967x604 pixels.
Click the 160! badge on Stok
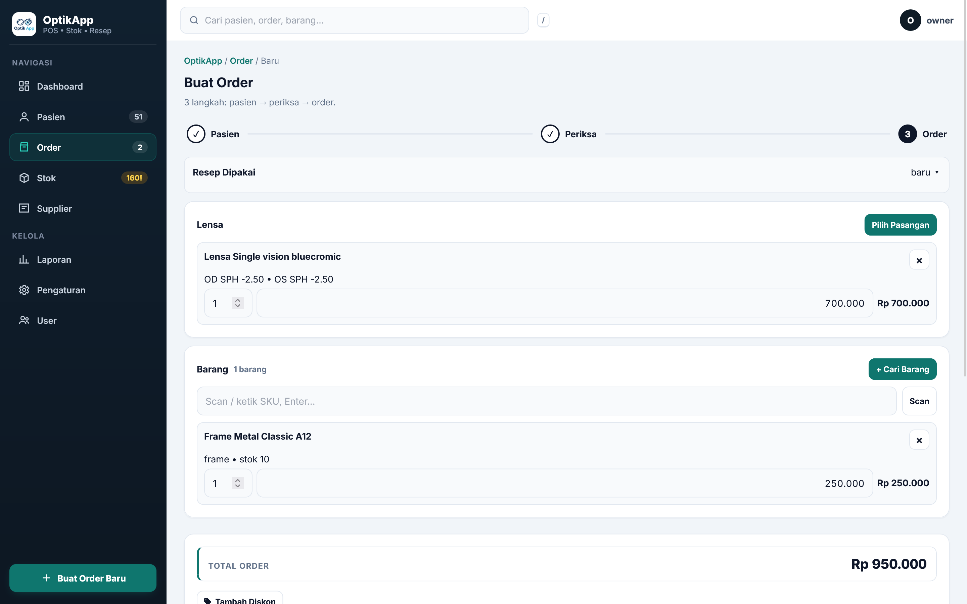click(x=134, y=178)
